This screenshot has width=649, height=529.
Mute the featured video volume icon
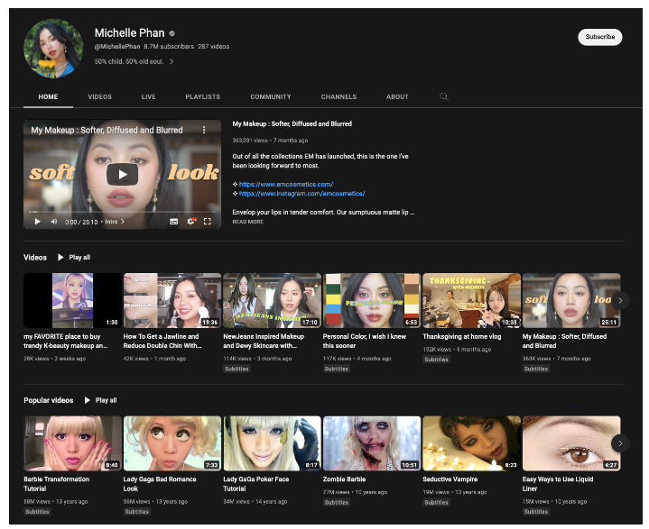[x=53, y=221]
